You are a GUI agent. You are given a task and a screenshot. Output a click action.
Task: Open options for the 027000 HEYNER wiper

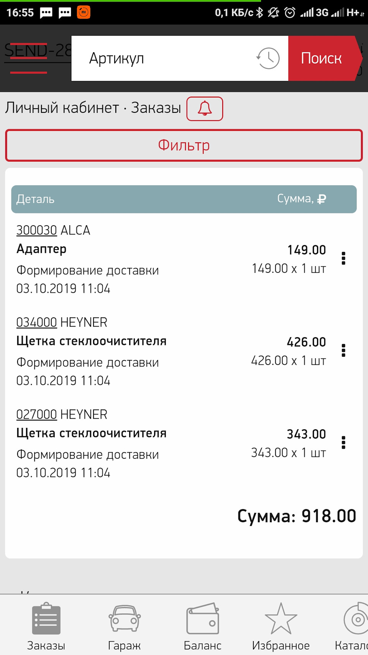(x=343, y=443)
